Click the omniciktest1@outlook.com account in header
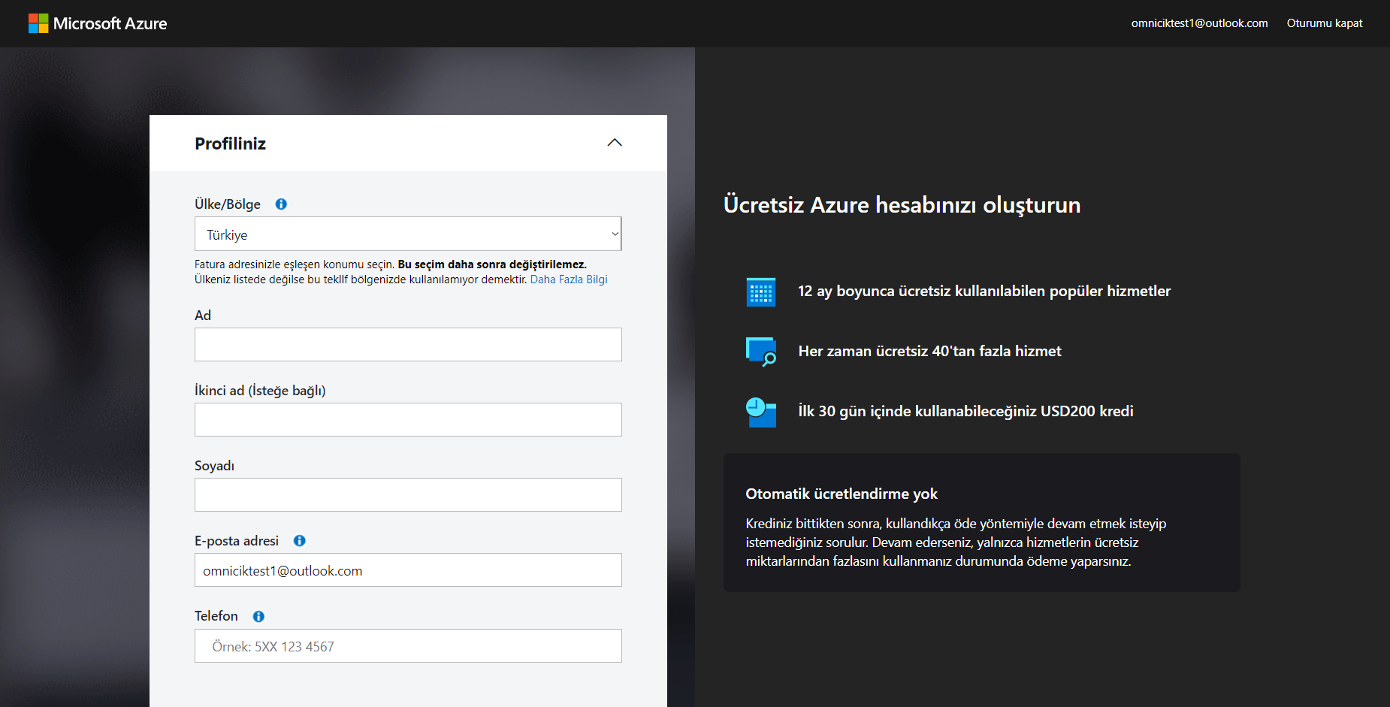Viewport: 1390px width, 707px height. [1199, 23]
